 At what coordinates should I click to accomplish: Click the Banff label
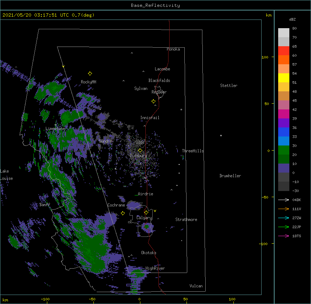(45, 205)
